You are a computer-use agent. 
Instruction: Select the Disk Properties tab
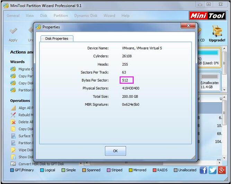(x=57, y=38)
